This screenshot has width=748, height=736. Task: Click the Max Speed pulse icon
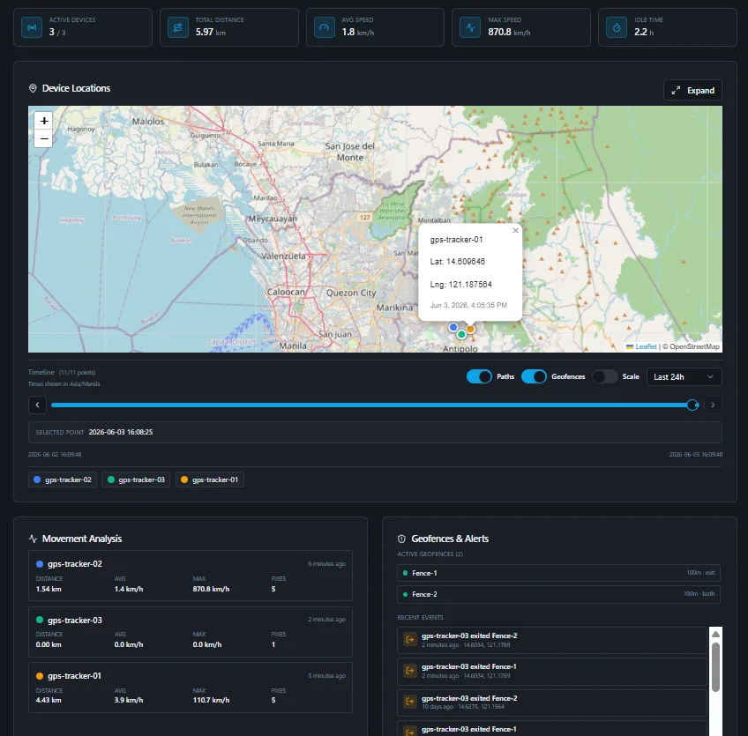[470, 27]
